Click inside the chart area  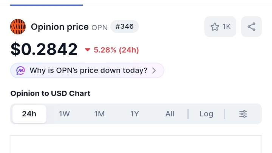tap(136, 145)
